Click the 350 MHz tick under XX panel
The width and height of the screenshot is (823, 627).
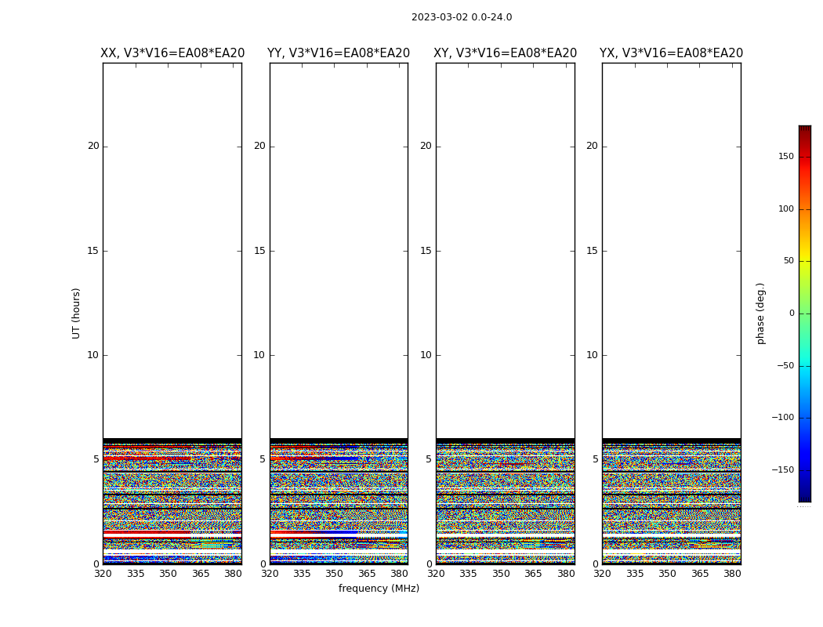(168, 574)
